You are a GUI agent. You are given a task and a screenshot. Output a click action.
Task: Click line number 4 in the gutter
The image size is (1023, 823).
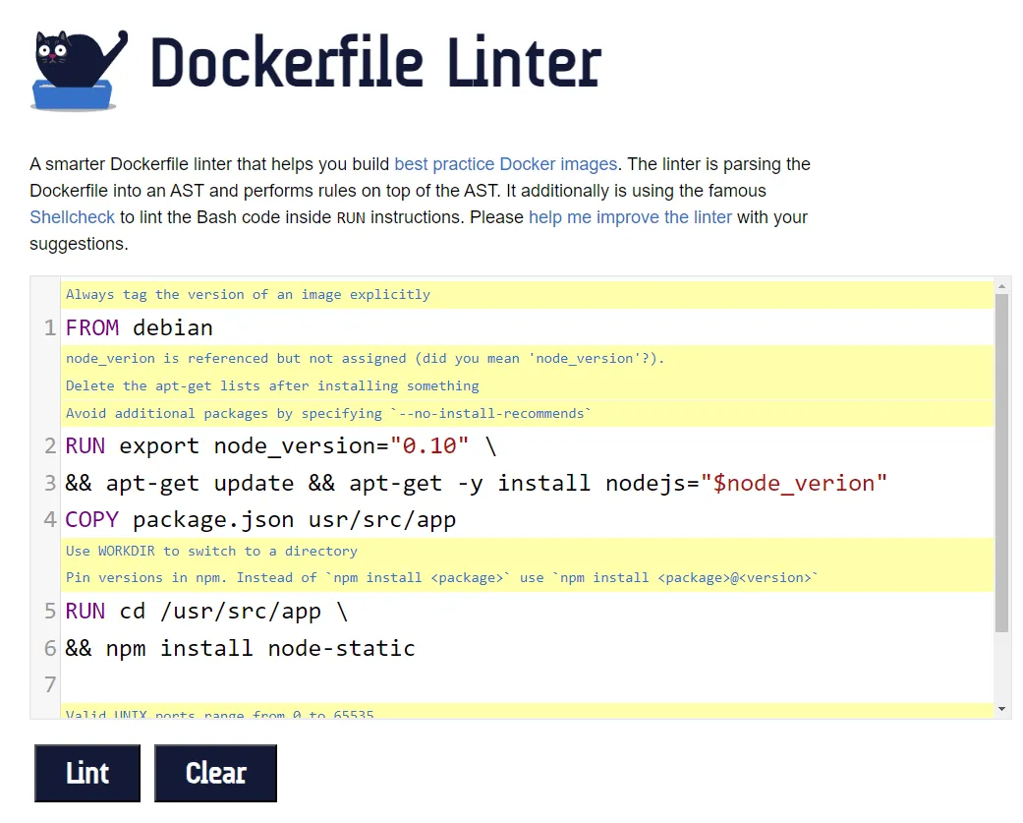pos(50,519)
